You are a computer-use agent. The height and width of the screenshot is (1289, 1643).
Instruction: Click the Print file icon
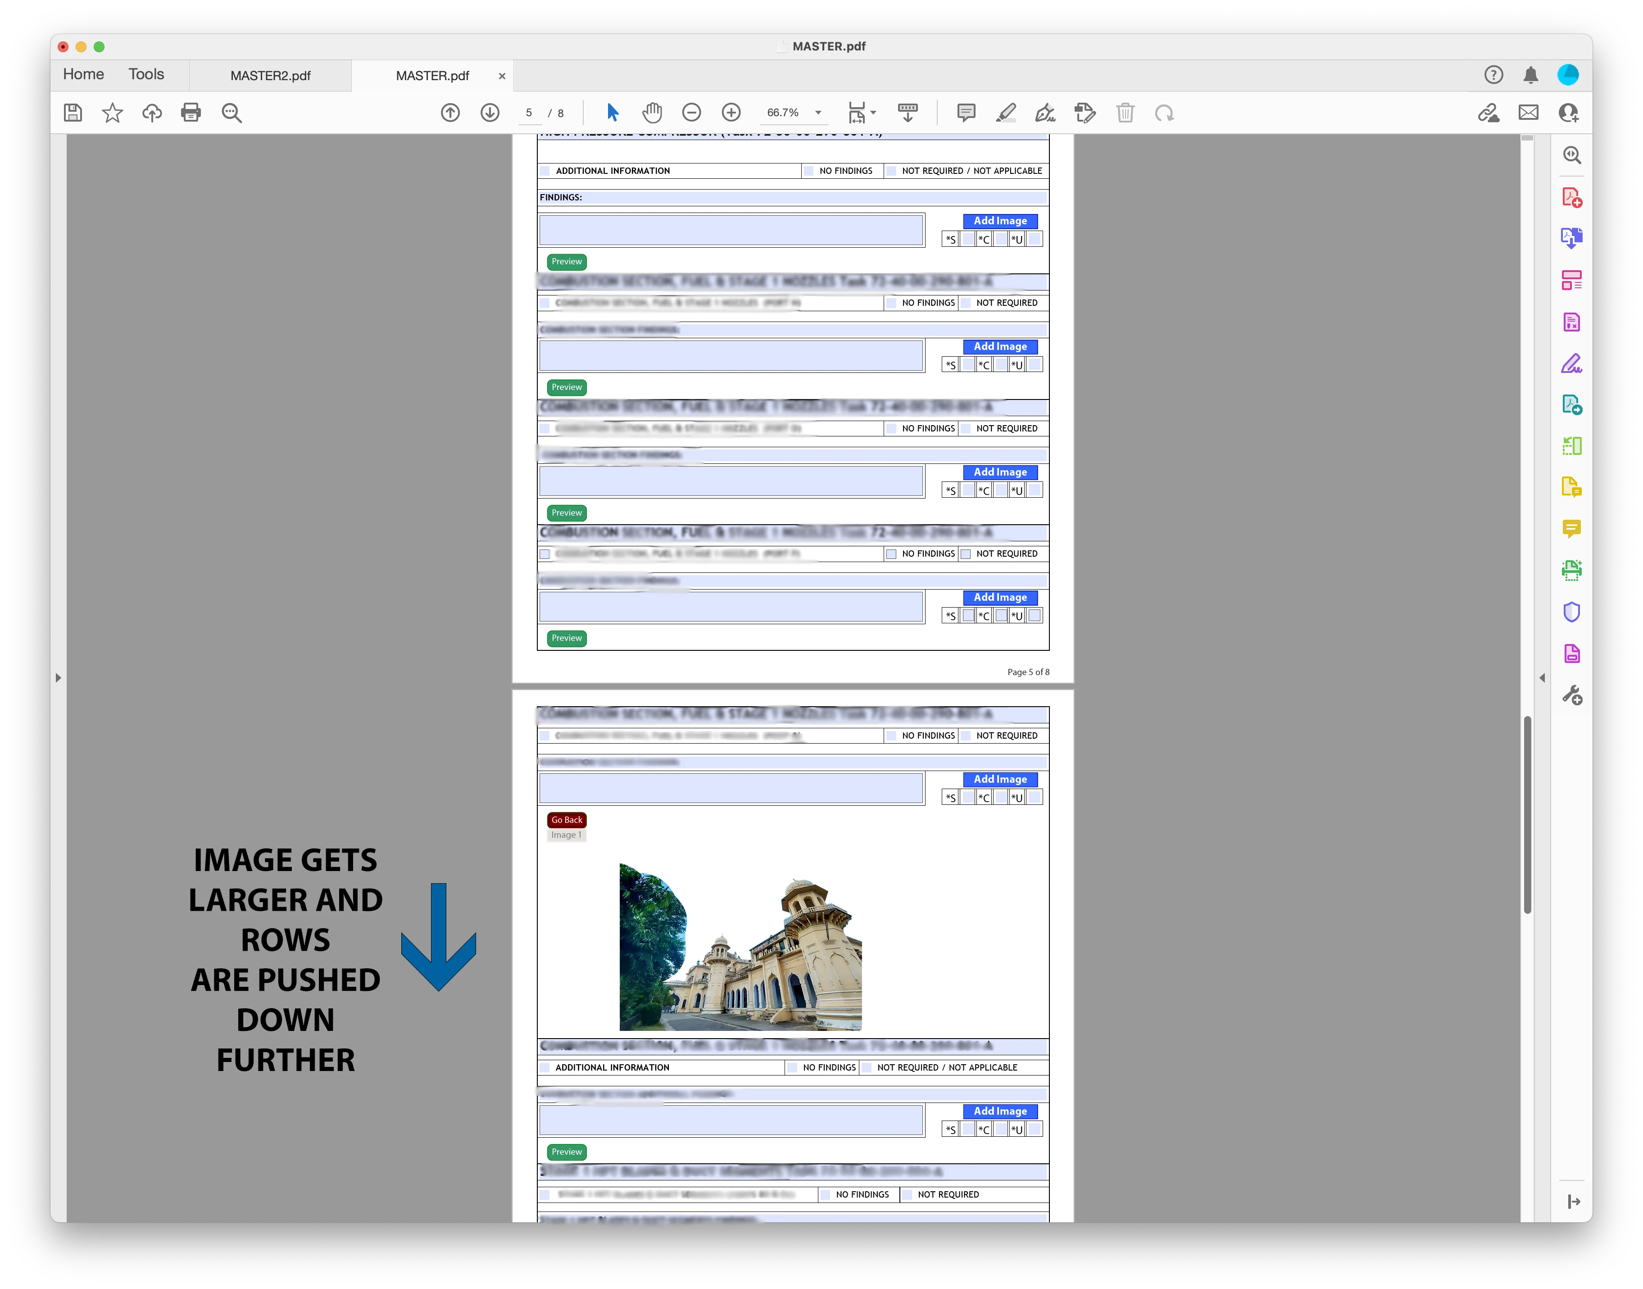tap(191, 113)
